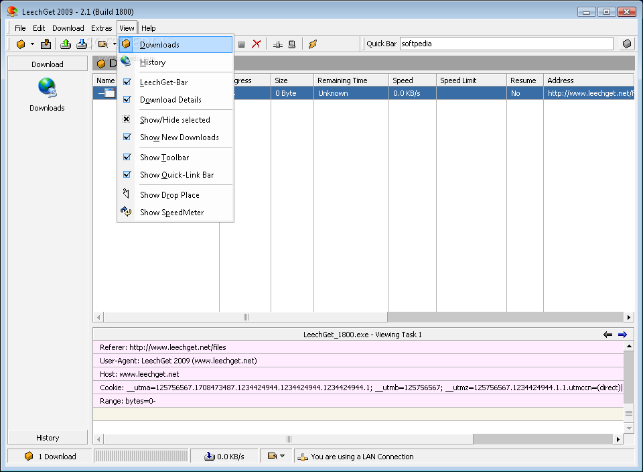Click the gray cube Quick Bar go icon

tap(627, 44)
